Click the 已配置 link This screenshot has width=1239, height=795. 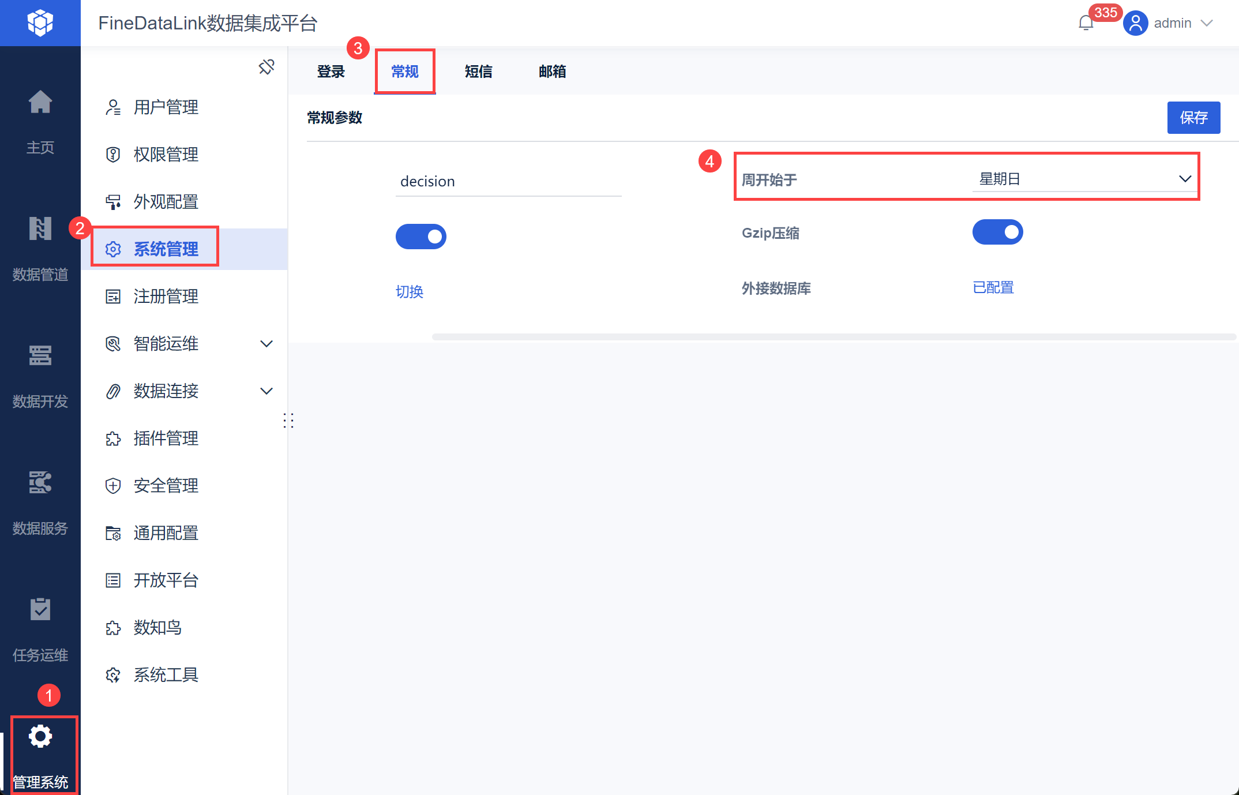point(993,287)
